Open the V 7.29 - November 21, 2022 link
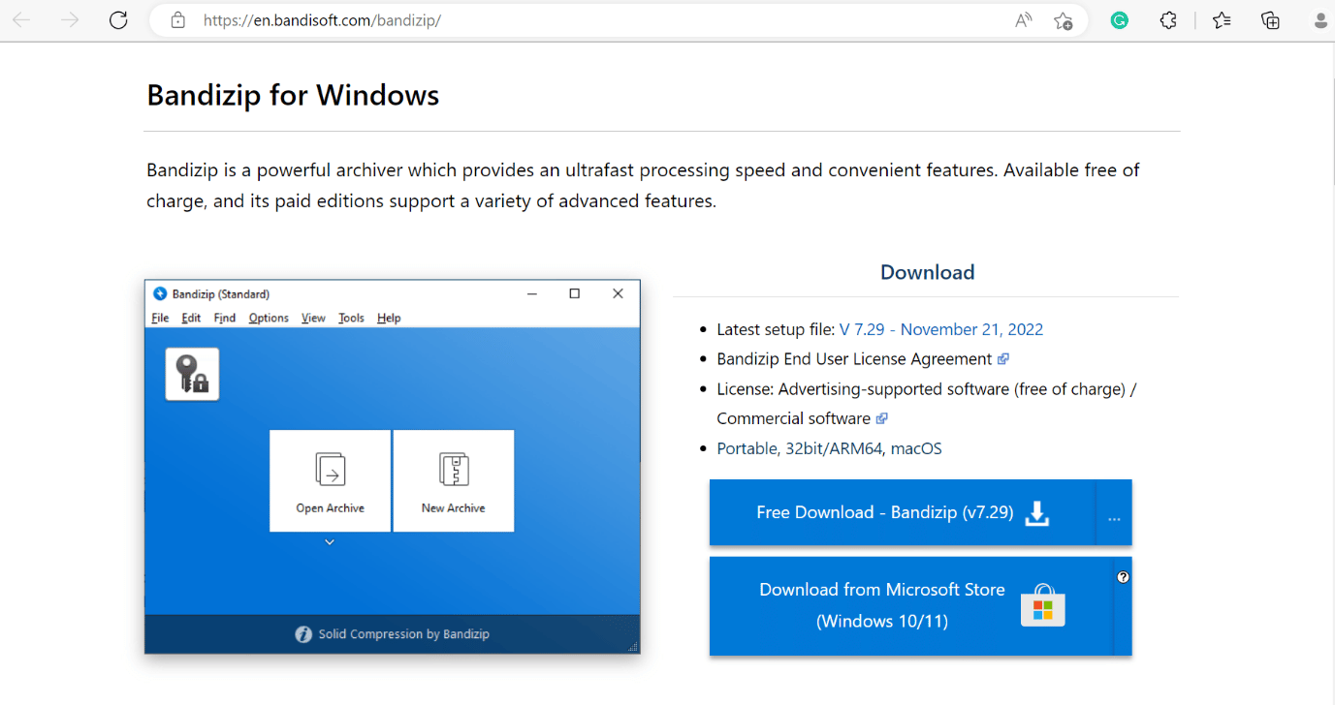Image resolution: width=1335 pixels, height=705 pixels. pos(941,329)
